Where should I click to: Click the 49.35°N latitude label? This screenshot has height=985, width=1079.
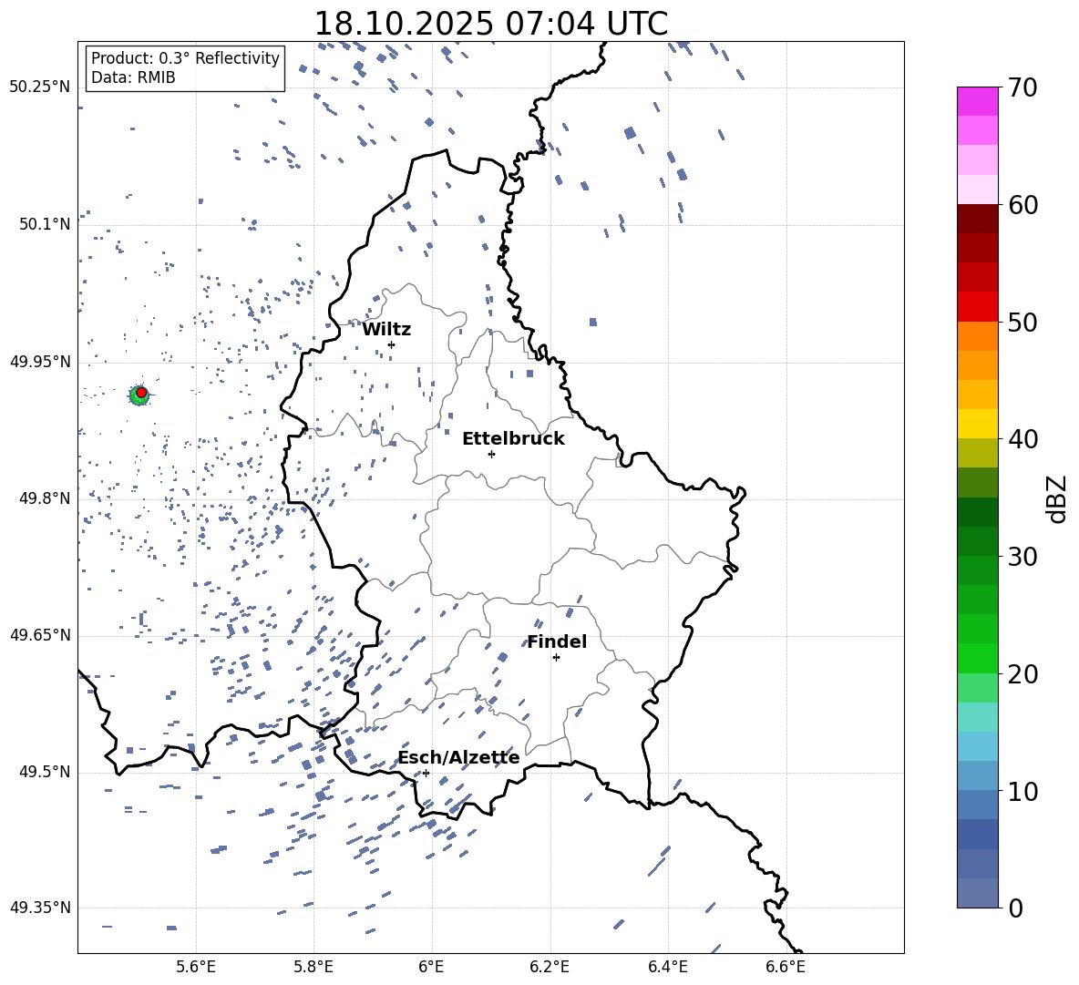[x=40, y=908]
